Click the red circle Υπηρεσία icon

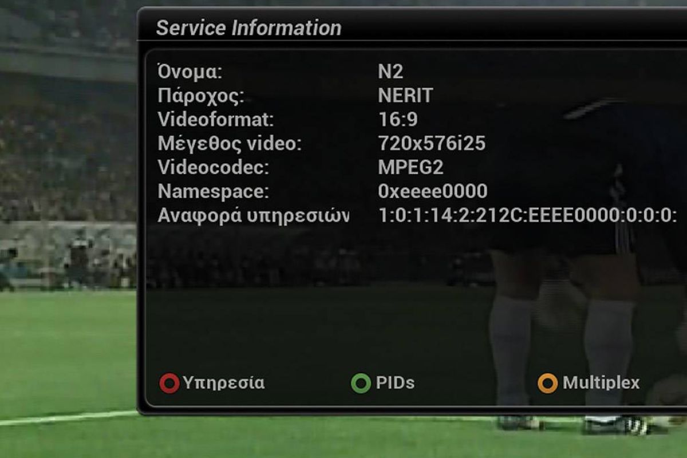point(169,383)
